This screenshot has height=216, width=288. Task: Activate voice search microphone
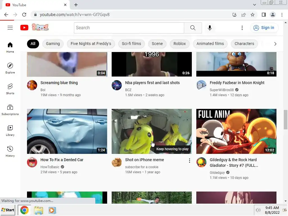[x=210, y=28]
